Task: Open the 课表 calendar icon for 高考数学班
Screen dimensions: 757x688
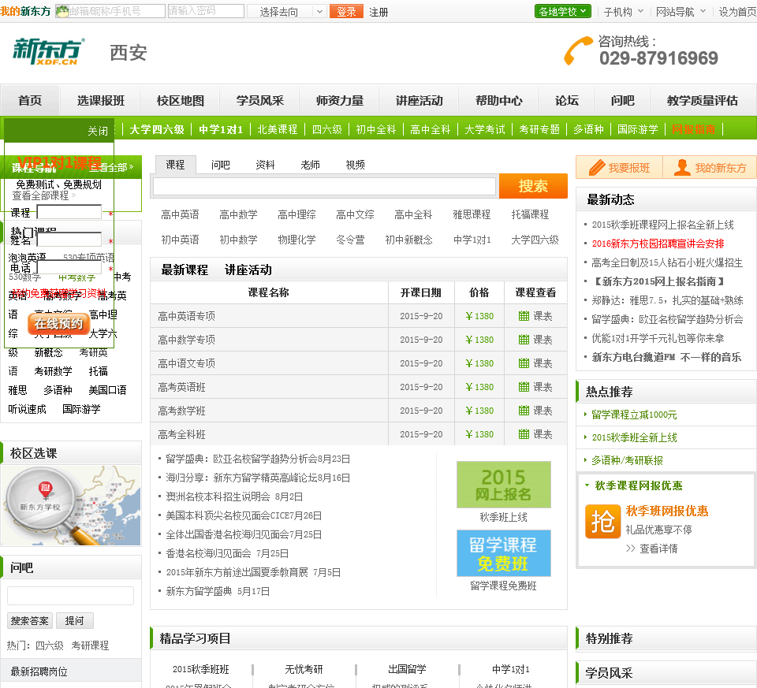Action: tap(524, 411)
